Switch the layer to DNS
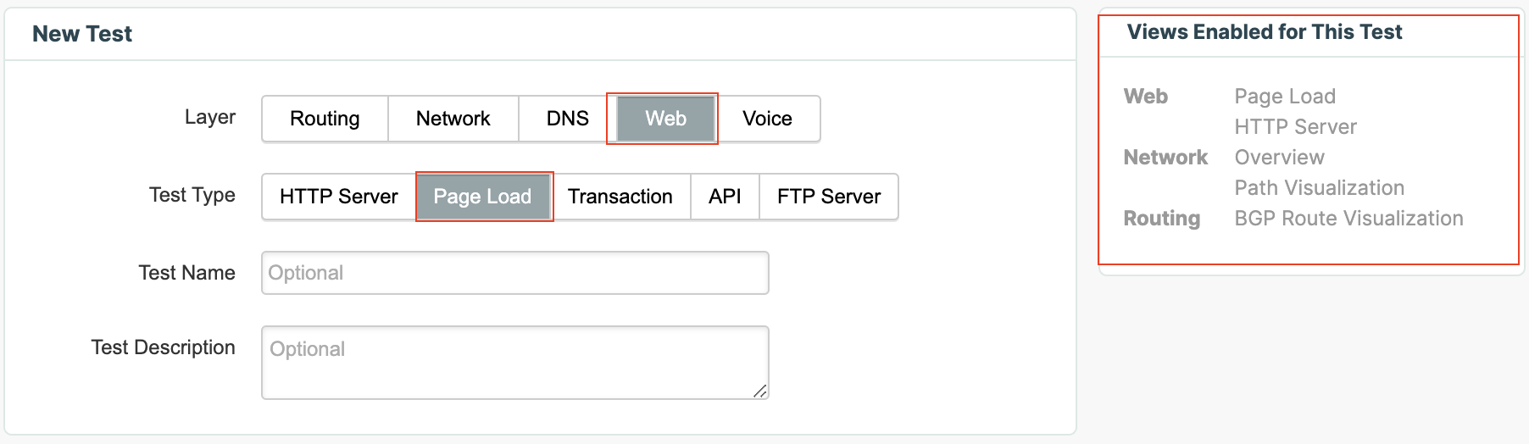 click(567, 119)
